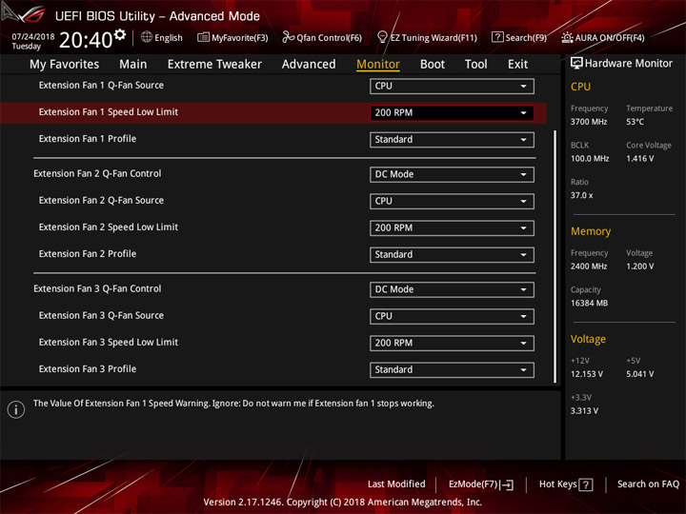Click the Hardware Monitor screen icon
The image size is (686, 514).
(x=576, y=64)
